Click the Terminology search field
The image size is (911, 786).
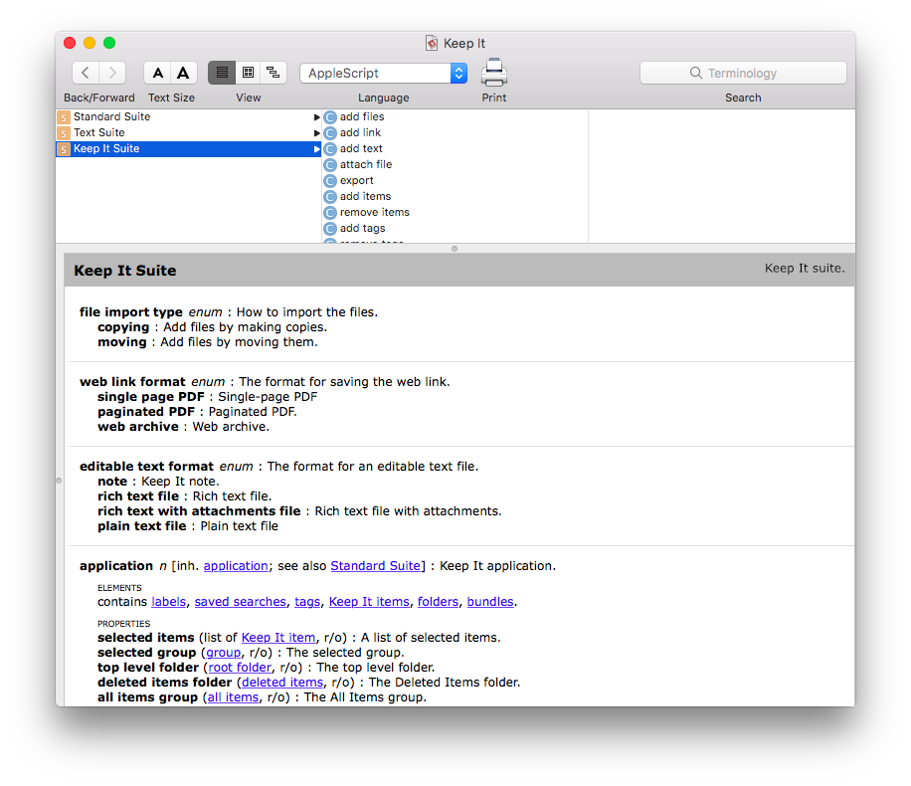743,74
